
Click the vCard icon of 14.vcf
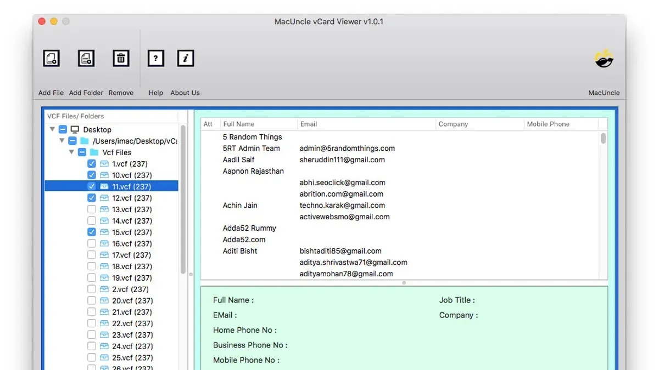tap(104, 221)
